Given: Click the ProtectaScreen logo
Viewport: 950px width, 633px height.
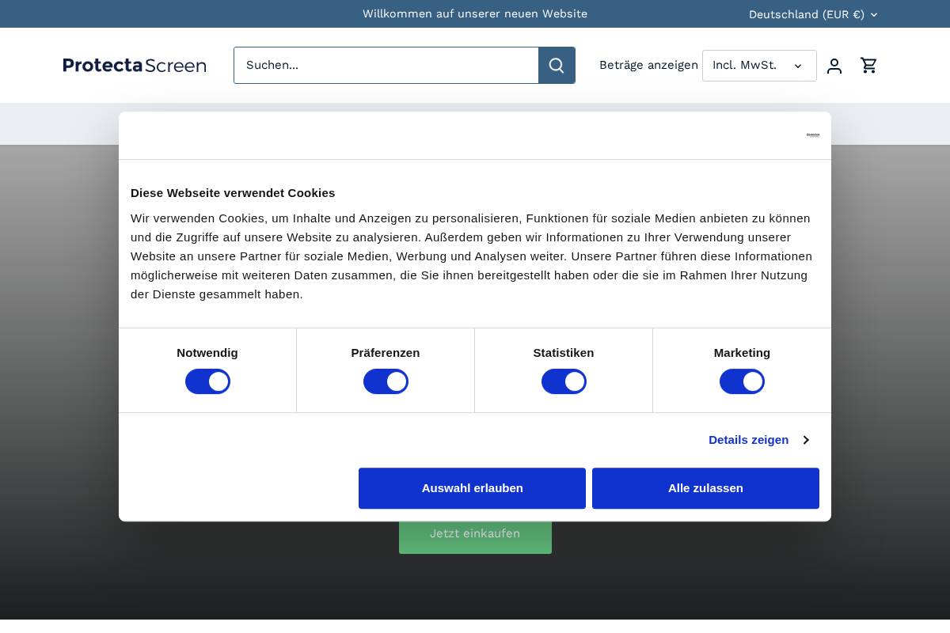Looking at the screenshot, I should 135,65.
